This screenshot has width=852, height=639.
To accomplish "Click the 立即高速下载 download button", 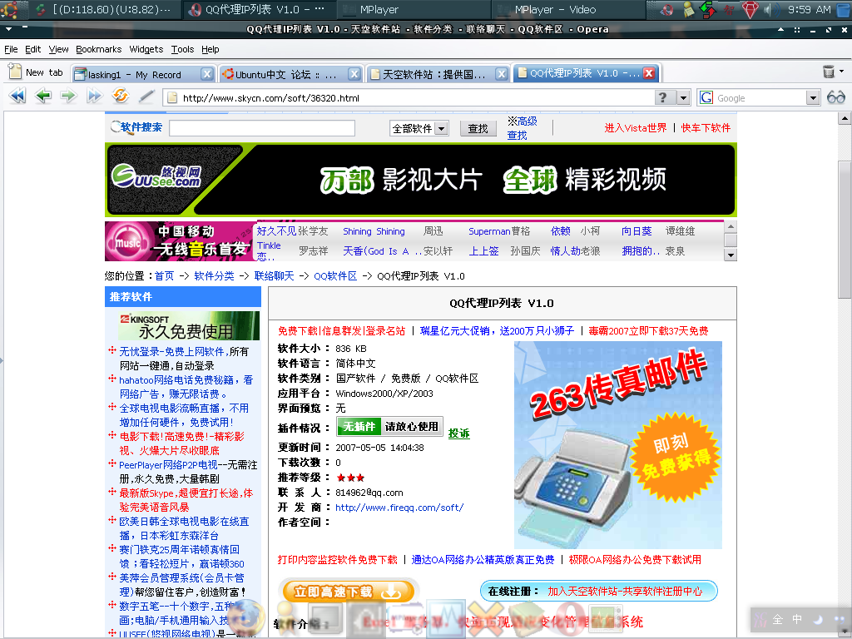I will coord(349,592).
